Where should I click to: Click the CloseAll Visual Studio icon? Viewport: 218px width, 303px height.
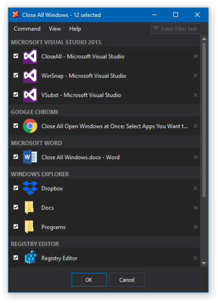[x=30, y=56]
